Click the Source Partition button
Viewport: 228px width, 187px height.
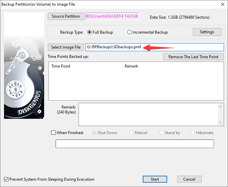click(66, 16)
